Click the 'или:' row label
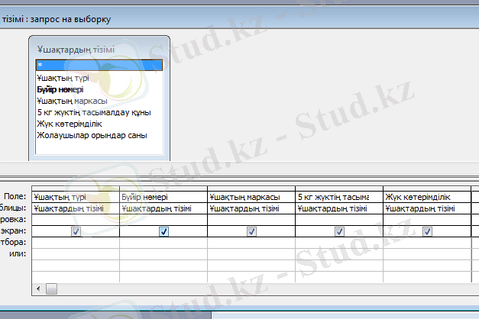The height and width of the screenshot is (319, 479). coord(18,253)
